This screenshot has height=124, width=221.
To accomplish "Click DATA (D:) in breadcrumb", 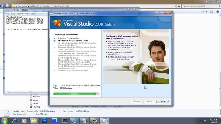I will [x=35, y=6].
